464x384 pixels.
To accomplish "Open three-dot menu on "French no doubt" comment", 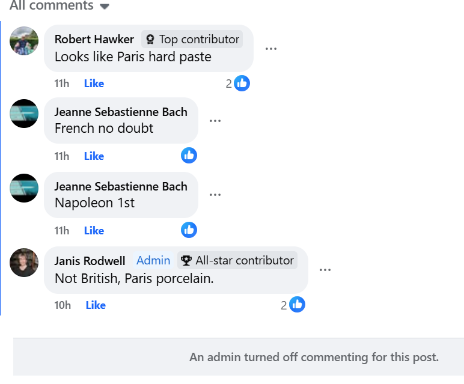I will pos(215,121).
